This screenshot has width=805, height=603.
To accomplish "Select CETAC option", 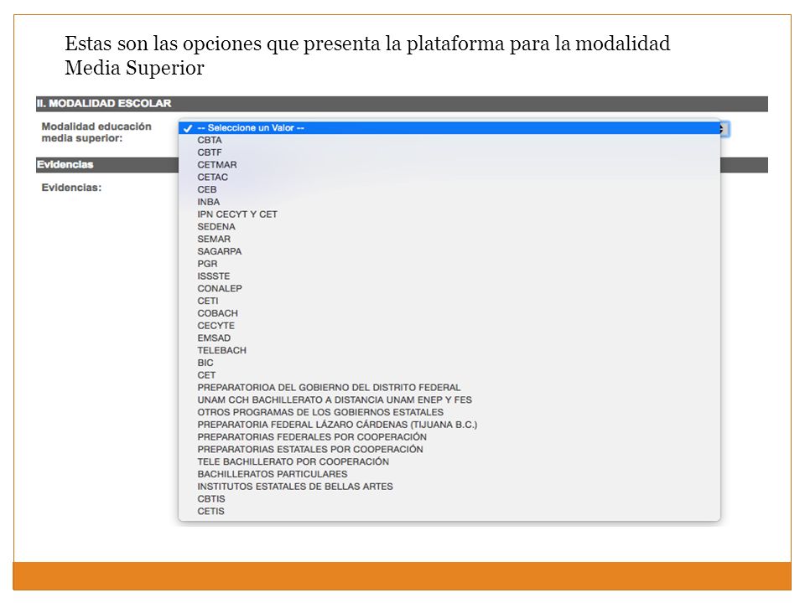I will (x=449, y=178).
